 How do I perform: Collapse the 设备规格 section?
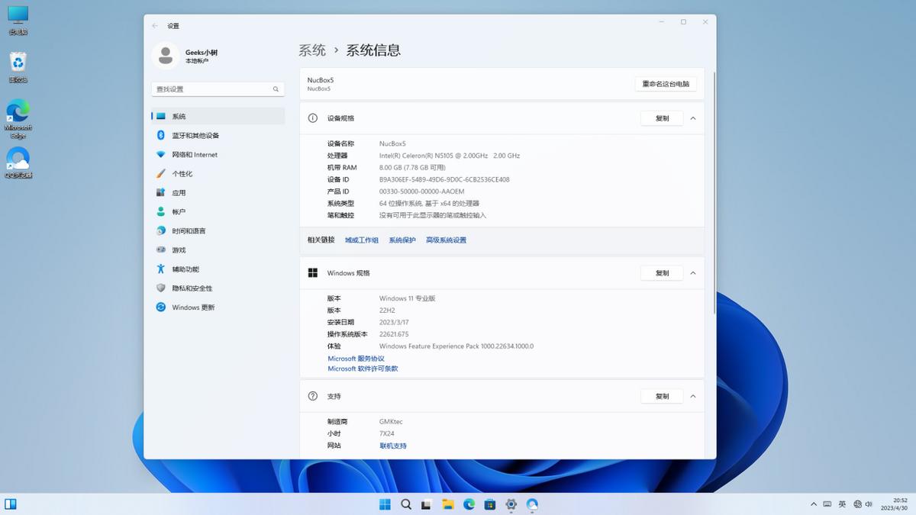click(x=693, y=118)
